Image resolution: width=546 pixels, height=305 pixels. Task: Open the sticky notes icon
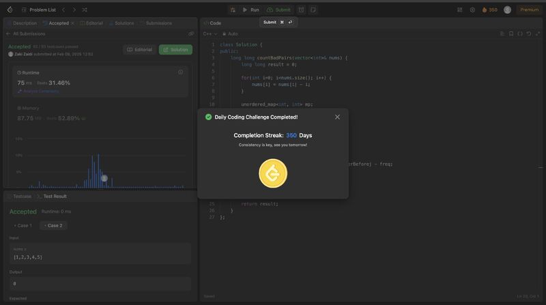(x=313, y=10)
